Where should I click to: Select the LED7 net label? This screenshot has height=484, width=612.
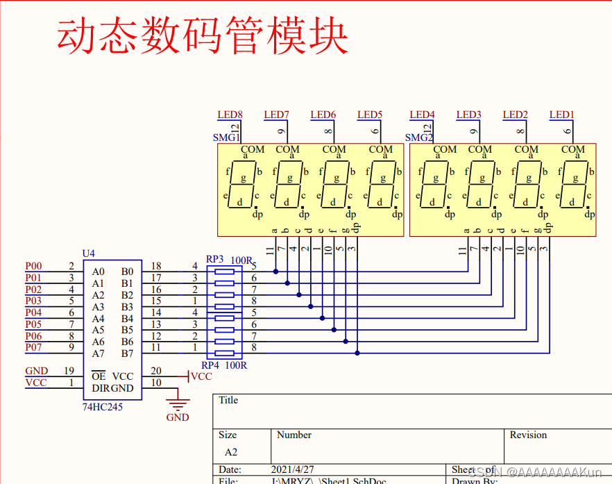[x=276, y=115]
